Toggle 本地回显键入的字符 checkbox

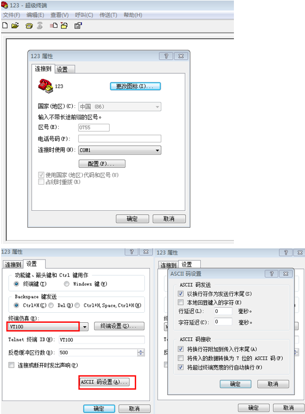click(181, 302)
